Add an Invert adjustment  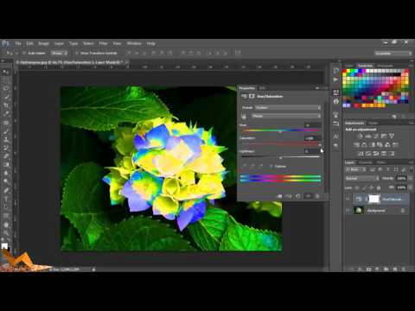click(361, 154)
